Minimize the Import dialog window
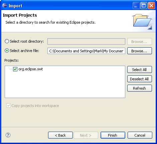 (x=136, y=6)
